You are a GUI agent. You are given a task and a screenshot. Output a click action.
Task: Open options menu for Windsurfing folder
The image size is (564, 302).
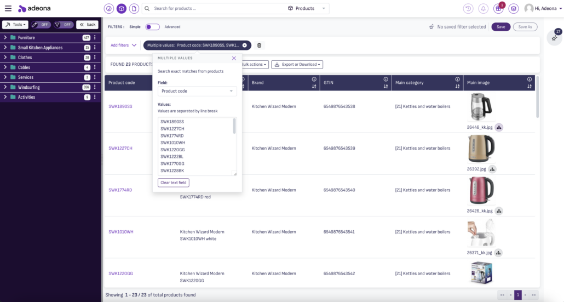pos(95,87)
